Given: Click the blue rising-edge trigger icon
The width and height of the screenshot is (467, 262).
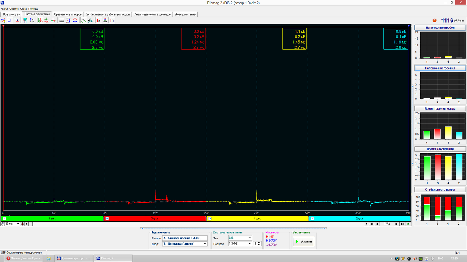Looking at the screenshot, I should click(10, 20).
